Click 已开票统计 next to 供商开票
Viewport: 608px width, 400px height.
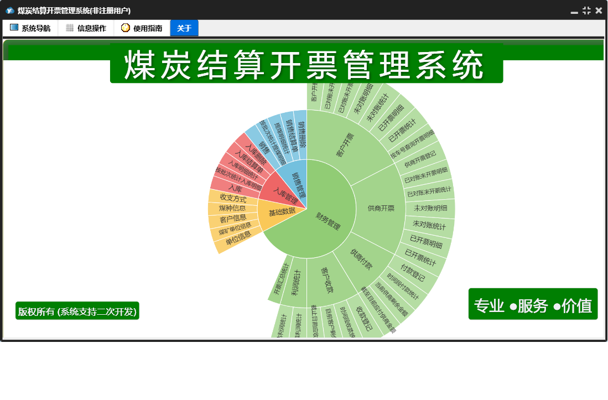[420, 257]
